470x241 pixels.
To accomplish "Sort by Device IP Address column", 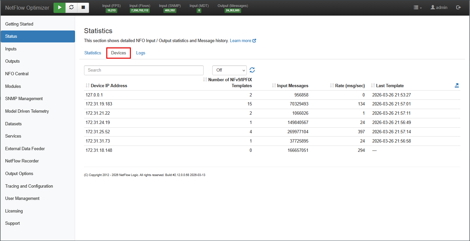I will 109,86.
